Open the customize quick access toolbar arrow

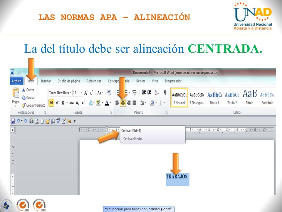[x=74, y=121]
